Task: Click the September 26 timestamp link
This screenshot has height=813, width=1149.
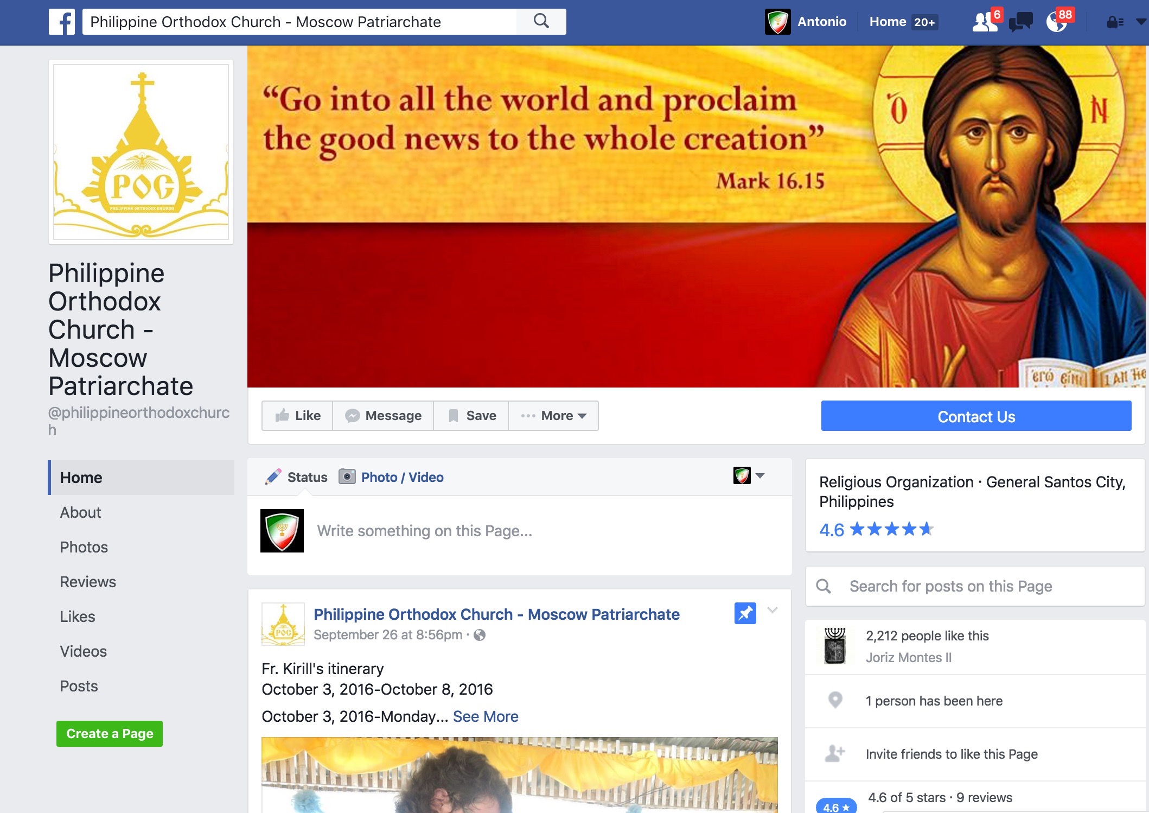Action: [x=388, y=635]
